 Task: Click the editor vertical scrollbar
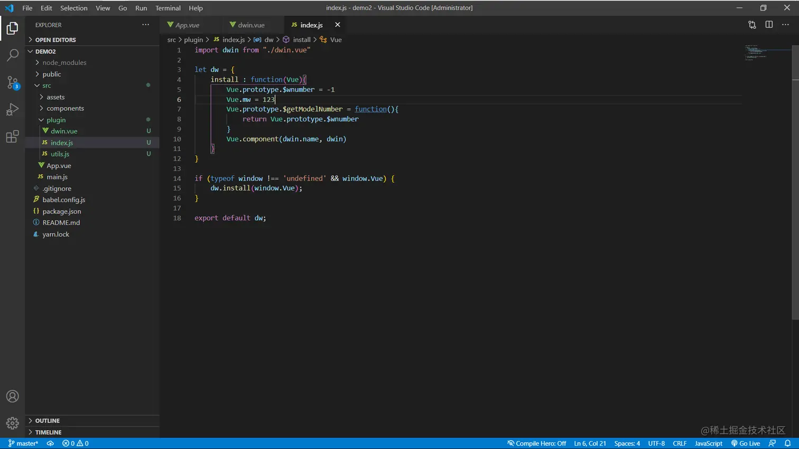tap(795, 182)
